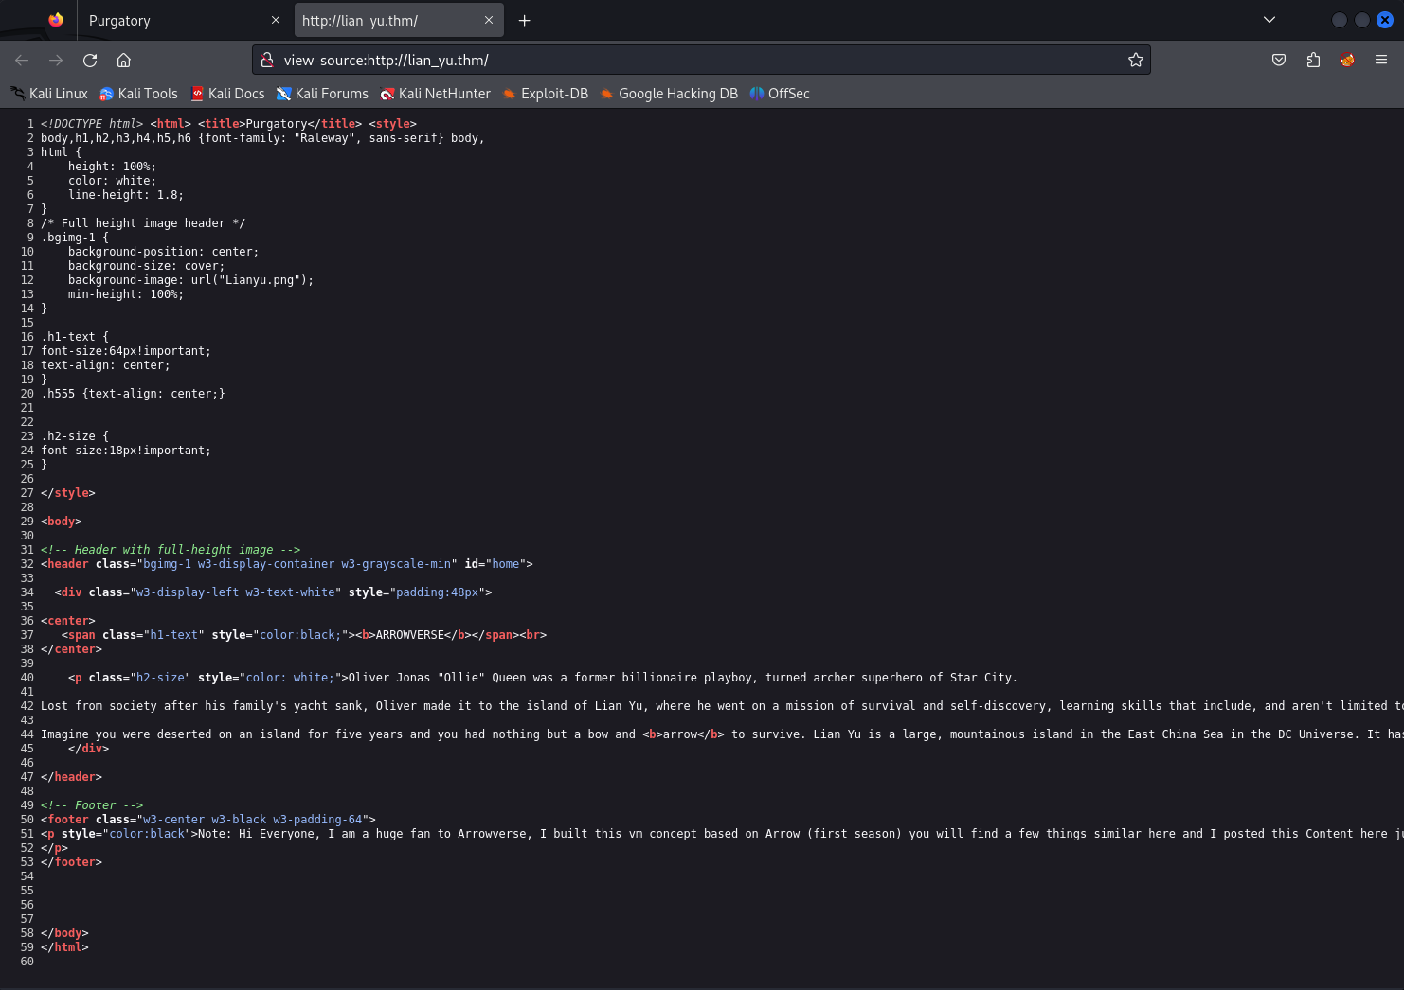Close the lian_yu.thm source tab

489,21
